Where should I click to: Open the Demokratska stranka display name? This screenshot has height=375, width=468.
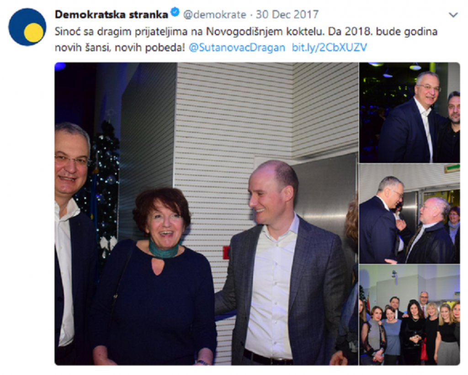tap(112, 14)
